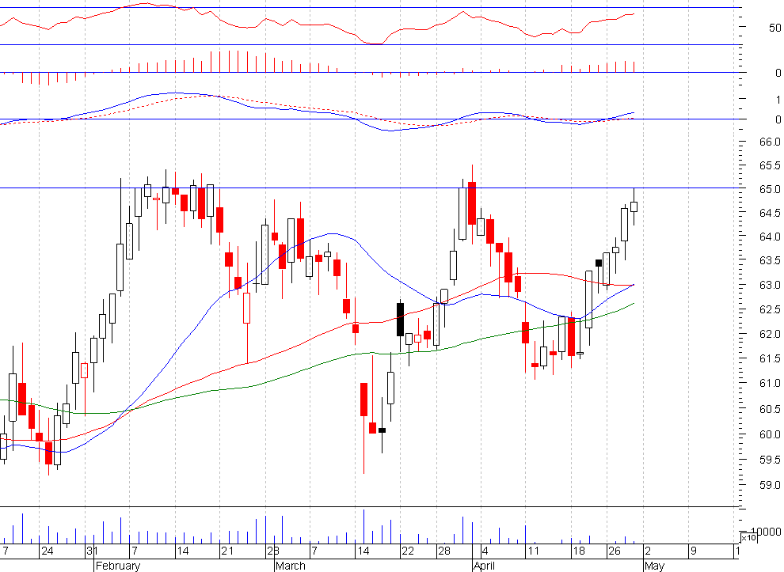The width and height of the screenshot is (784, 572).
Task: Click the blue horizontal line at 65.0
Action: [x=370, y=188]
